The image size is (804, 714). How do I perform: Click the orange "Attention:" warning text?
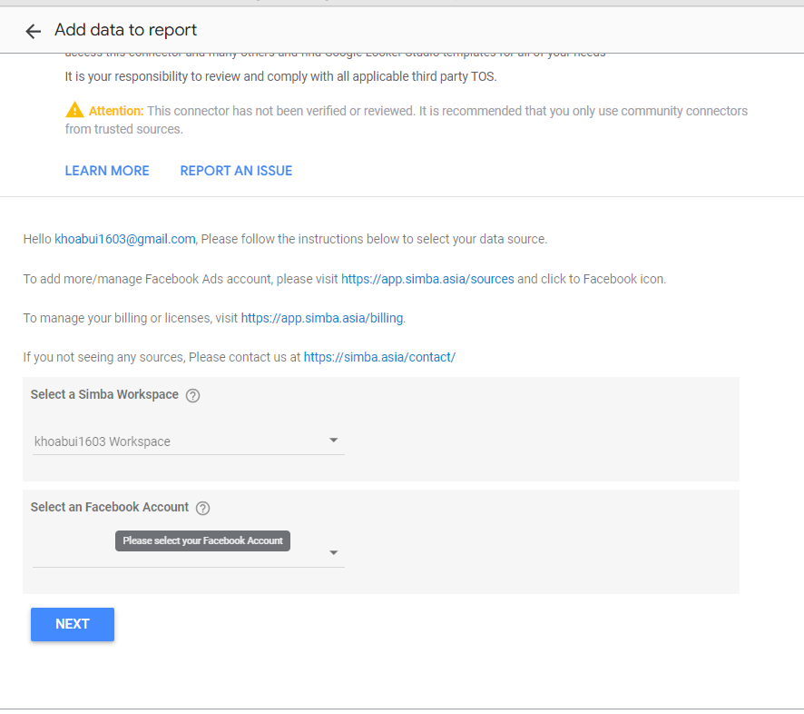click(116, 111)
